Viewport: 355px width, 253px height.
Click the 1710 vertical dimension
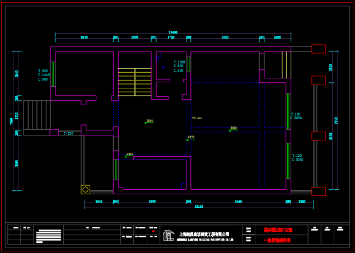17,116
